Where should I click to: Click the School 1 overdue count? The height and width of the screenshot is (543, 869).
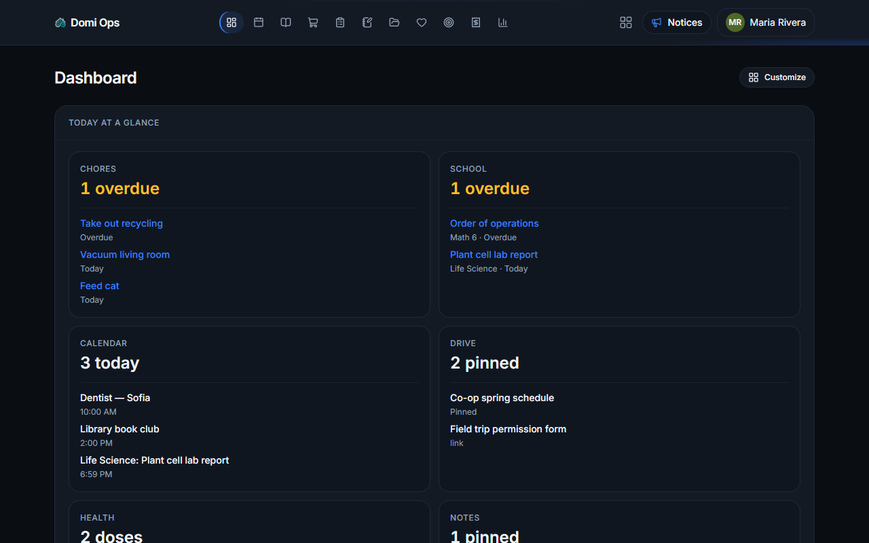[x=489, y=188]
